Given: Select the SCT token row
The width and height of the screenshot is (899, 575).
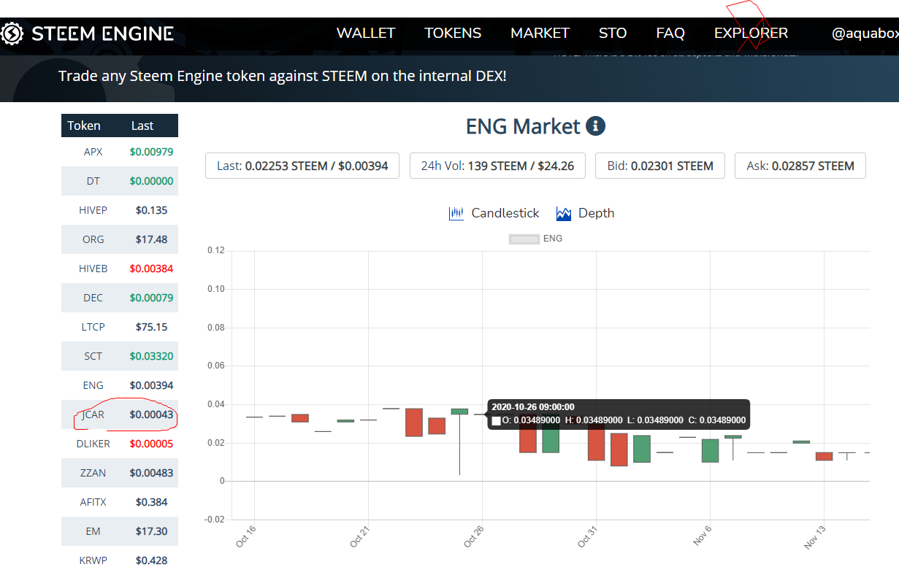Looking at the screenshot, I should point(120,356).
